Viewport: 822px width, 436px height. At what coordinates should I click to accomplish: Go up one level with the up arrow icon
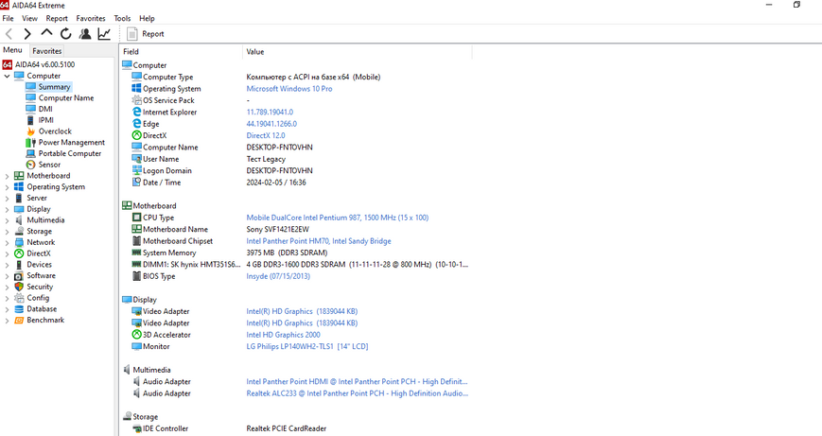click(46, 33)
